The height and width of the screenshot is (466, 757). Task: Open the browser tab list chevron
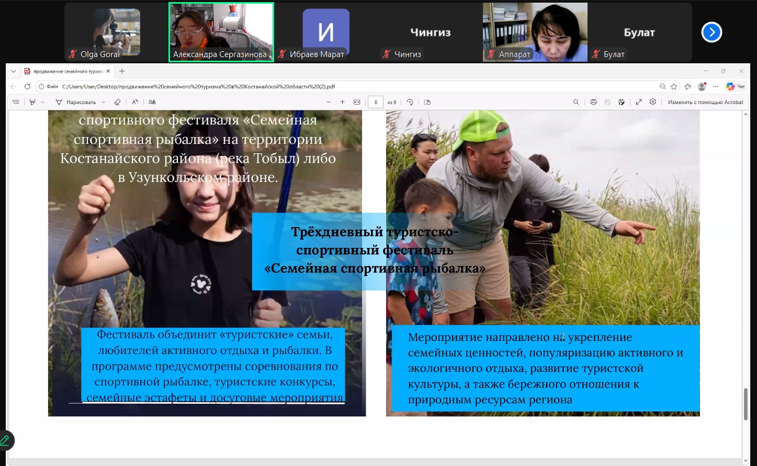tap(13, 71)
